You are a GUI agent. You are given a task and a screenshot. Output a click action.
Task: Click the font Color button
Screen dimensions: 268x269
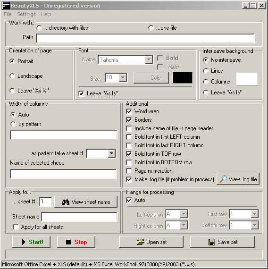151,78
